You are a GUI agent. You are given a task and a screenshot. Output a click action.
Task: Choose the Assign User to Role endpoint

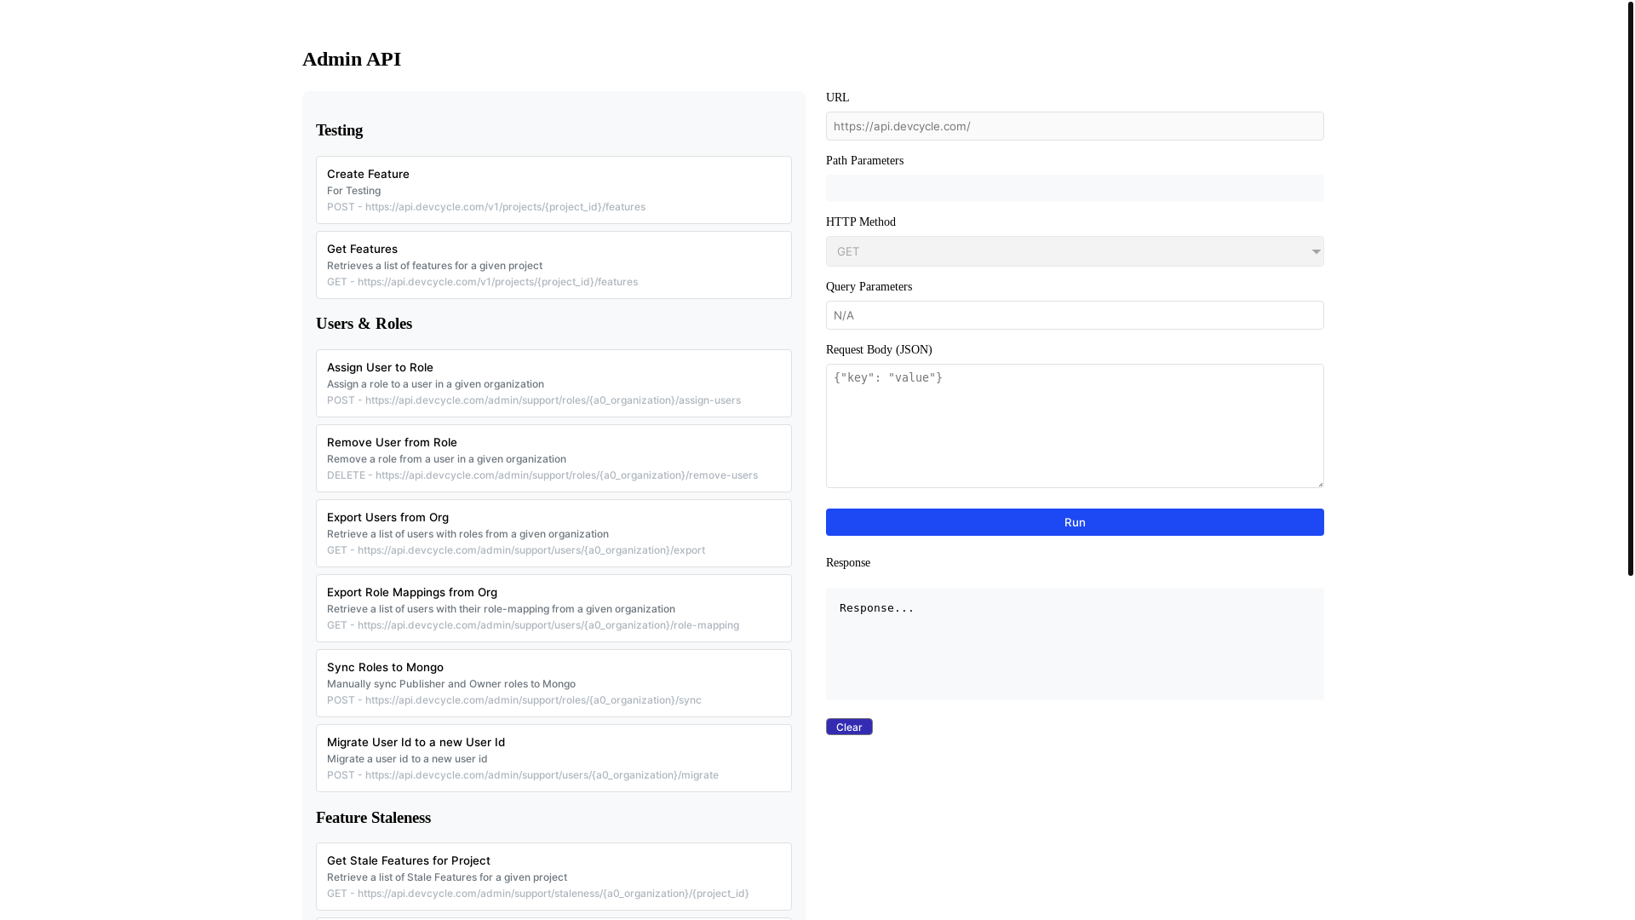(x=554, y=383)
